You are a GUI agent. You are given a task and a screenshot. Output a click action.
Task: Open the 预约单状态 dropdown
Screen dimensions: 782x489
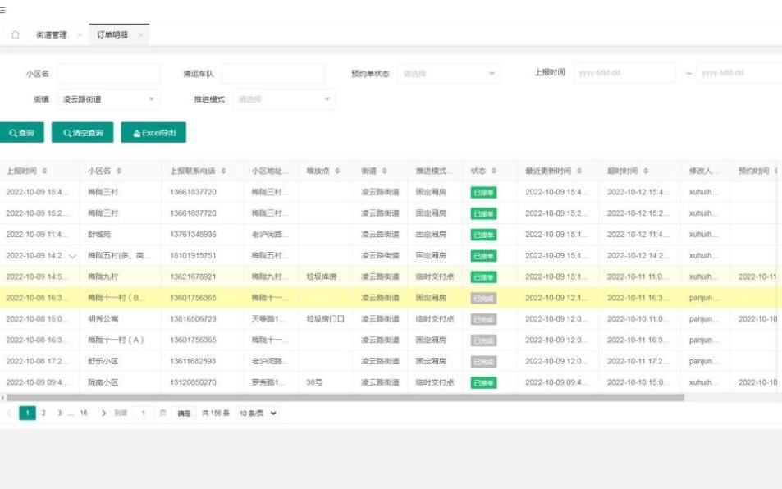pyautogui.click(x=449, y=74)
